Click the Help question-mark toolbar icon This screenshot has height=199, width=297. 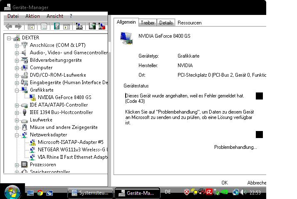pos(57,26)
